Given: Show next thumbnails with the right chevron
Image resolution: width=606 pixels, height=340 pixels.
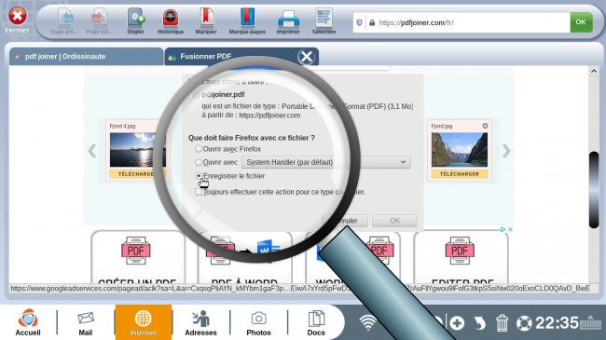Looking at the screenshot, I should pos(506,151).
